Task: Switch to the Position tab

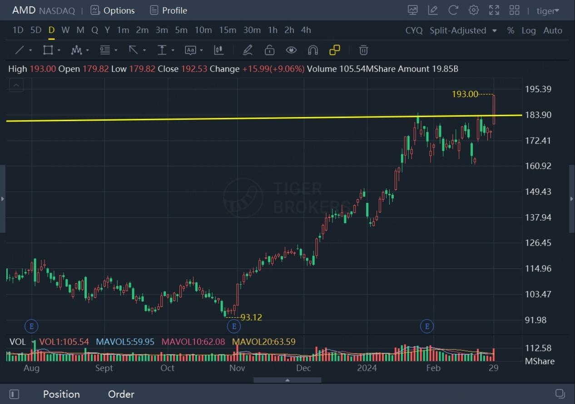Action: coord(61,394)
